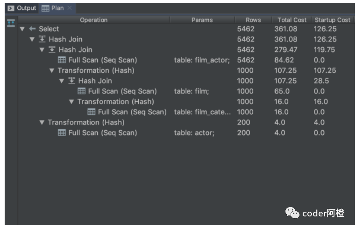Click the table icon for film_category scan

91,112
